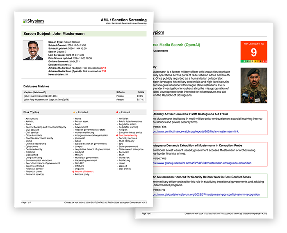Click the Schema column header

pyautogui.click(x=121, y=92)
